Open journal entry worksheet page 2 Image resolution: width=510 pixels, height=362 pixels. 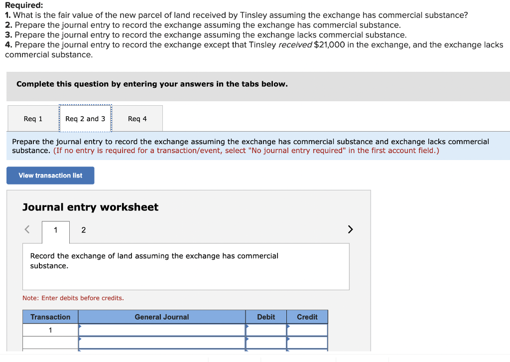83,230
